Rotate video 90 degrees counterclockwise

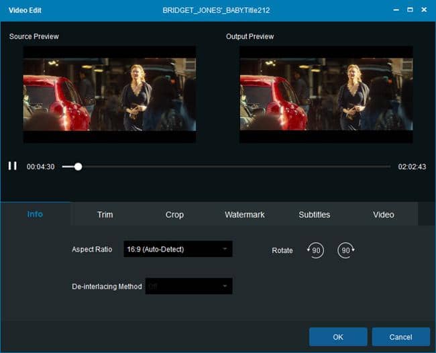click(316, 250)
